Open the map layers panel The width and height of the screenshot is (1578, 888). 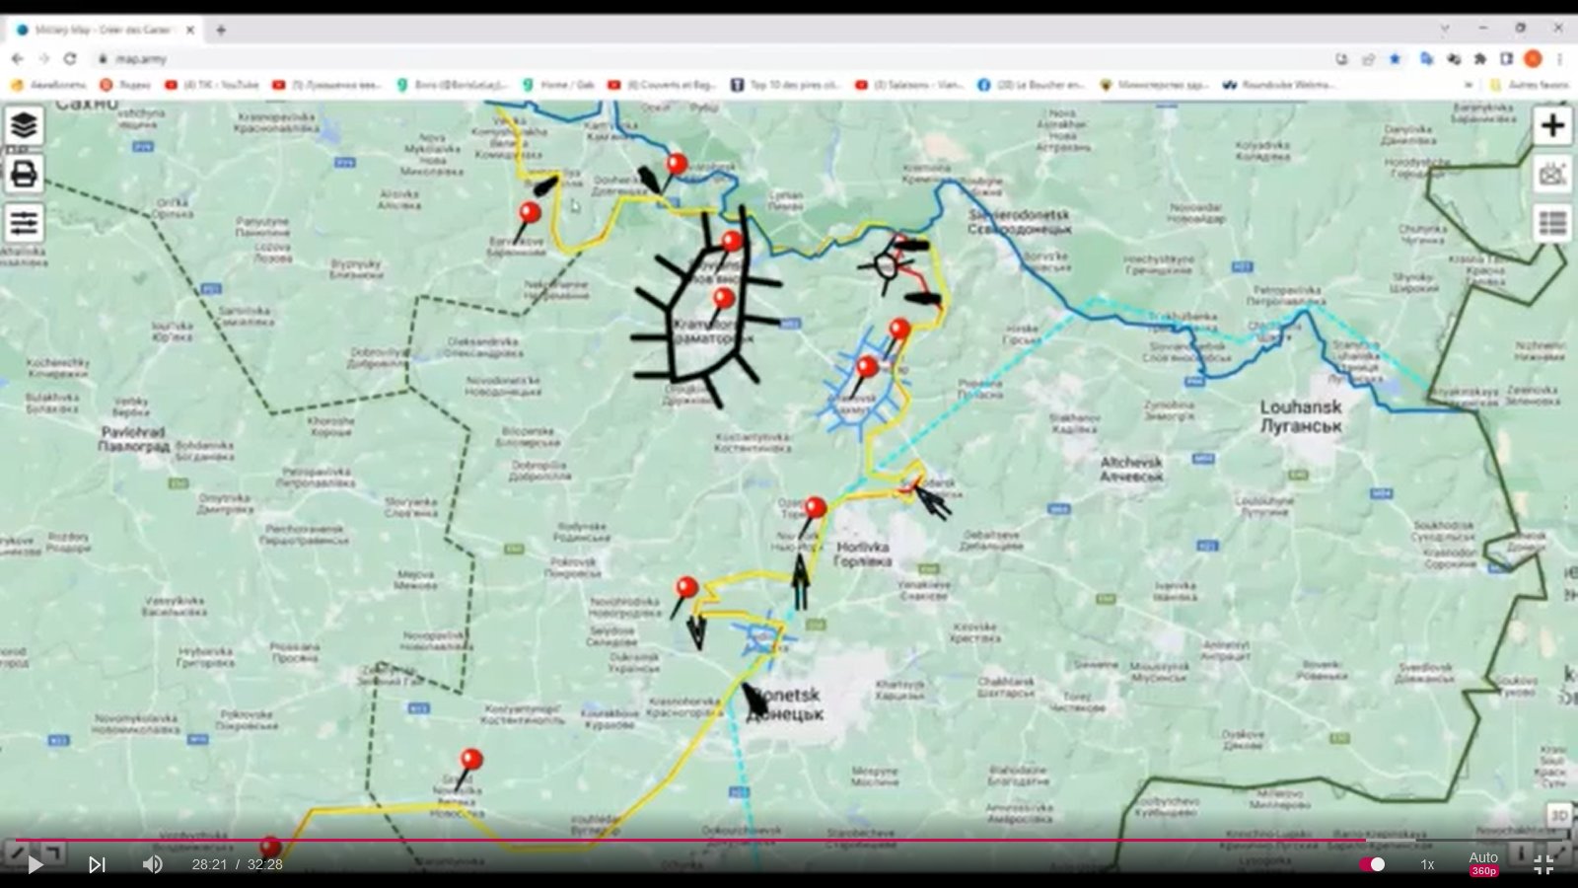24,125
